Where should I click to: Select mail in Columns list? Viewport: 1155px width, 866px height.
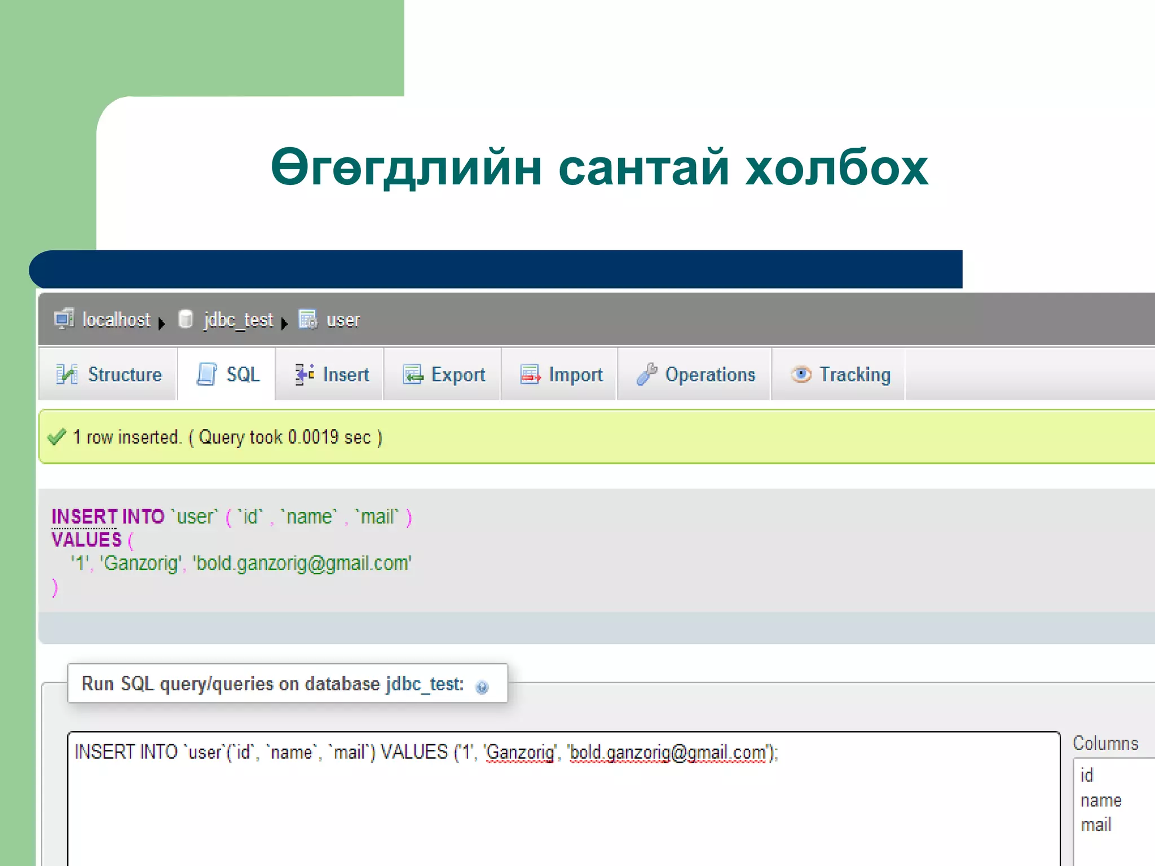pyautogui.click(x=1096, y=824)
